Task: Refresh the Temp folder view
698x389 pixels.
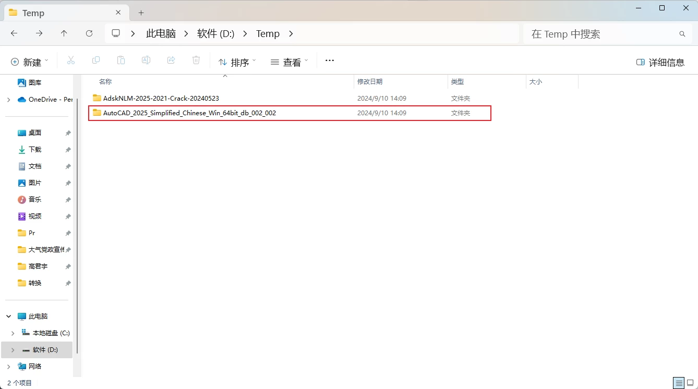Action: (x=89, y=33)
